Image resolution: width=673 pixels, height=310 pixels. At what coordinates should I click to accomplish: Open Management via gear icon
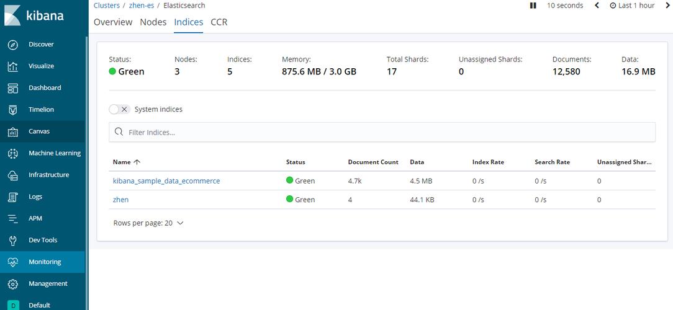[x=13, y=284]
